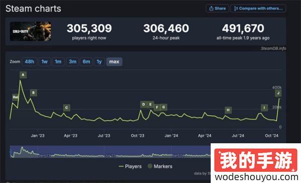Choose the max zoom range
The width and height of the screenshot is (301, 183).
[x=114, y=62]
